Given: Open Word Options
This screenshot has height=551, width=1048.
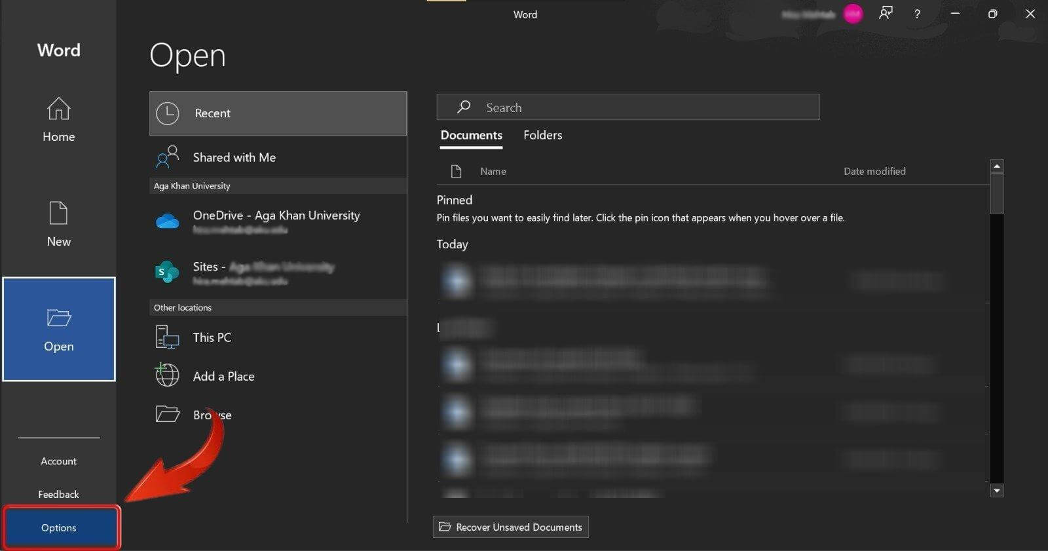Looking at the screenshot, I should click(x=61, y=527).
